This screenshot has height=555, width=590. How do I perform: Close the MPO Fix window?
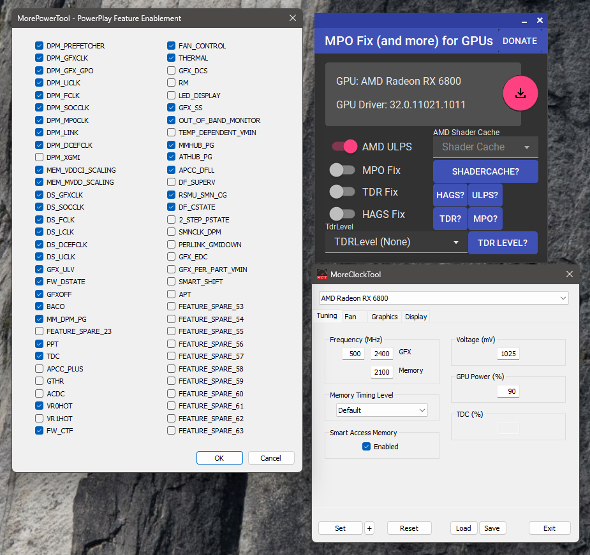click(x=540, y=20)
